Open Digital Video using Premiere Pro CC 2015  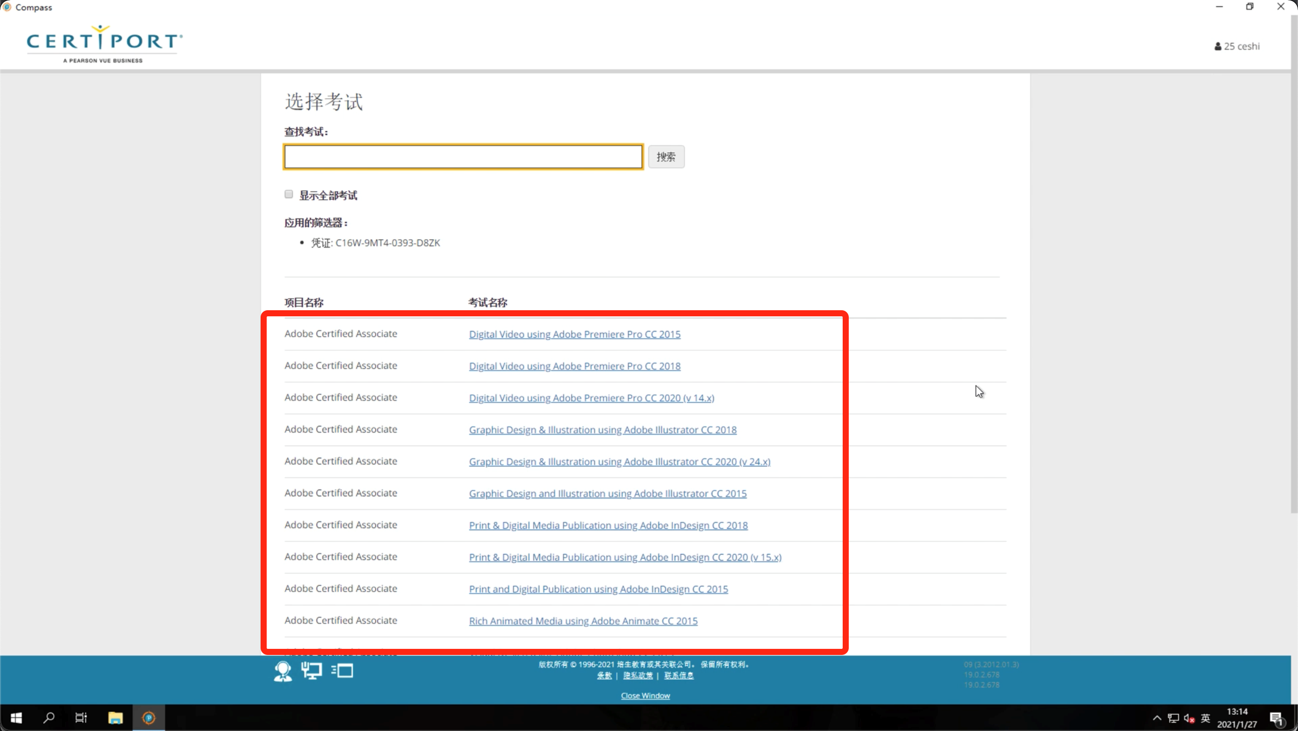[574, 334]
